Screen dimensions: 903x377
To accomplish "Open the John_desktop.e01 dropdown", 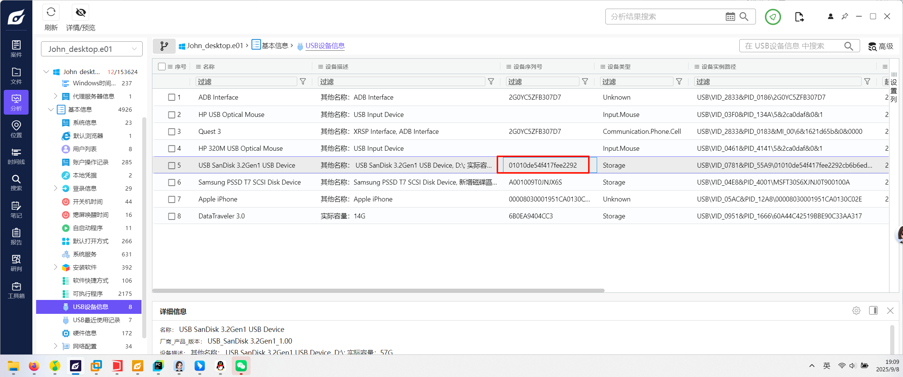I will pyautogui.click(x=91, y=49).
